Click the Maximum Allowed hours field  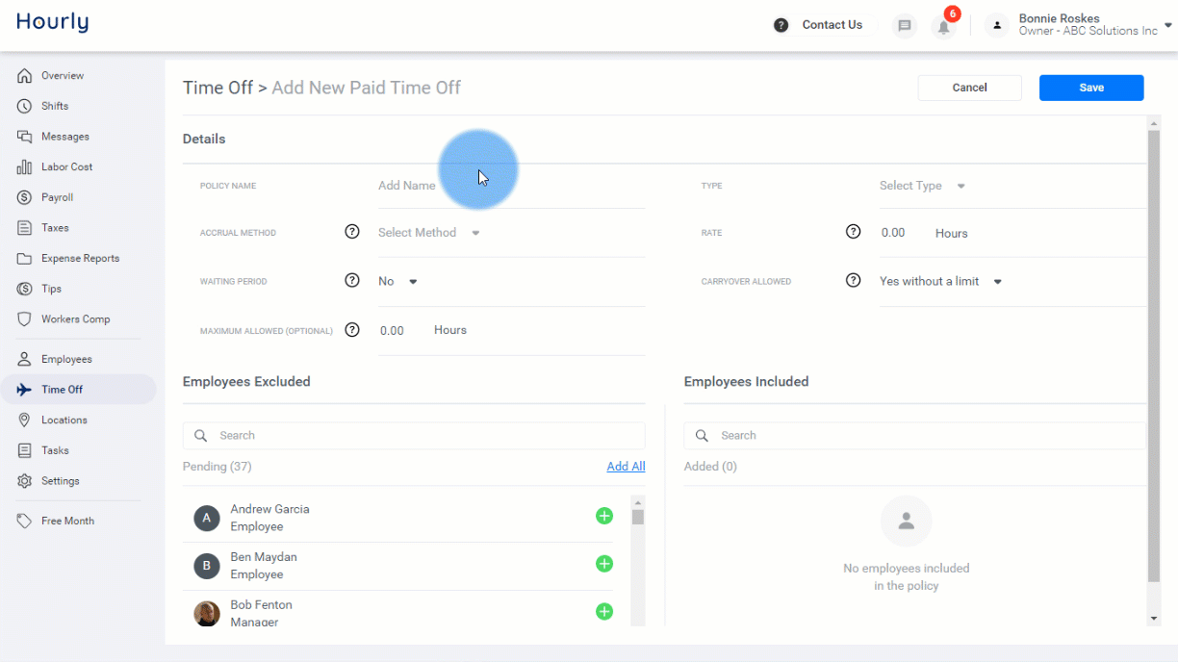392,331
